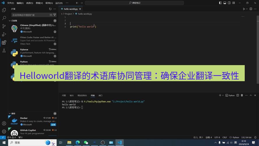
Task: Split the terminal panel
Action: pos(238,95)
